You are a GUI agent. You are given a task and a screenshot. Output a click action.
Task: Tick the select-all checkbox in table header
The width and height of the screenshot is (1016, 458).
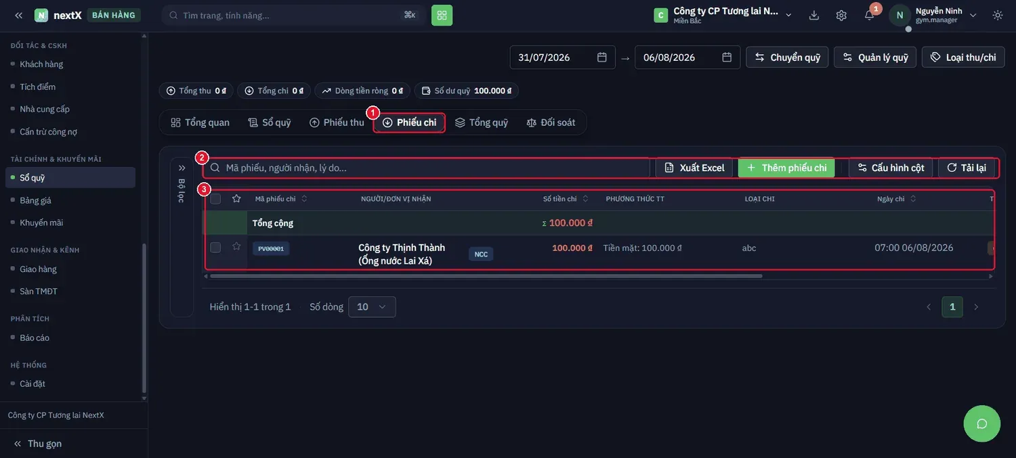215,199
